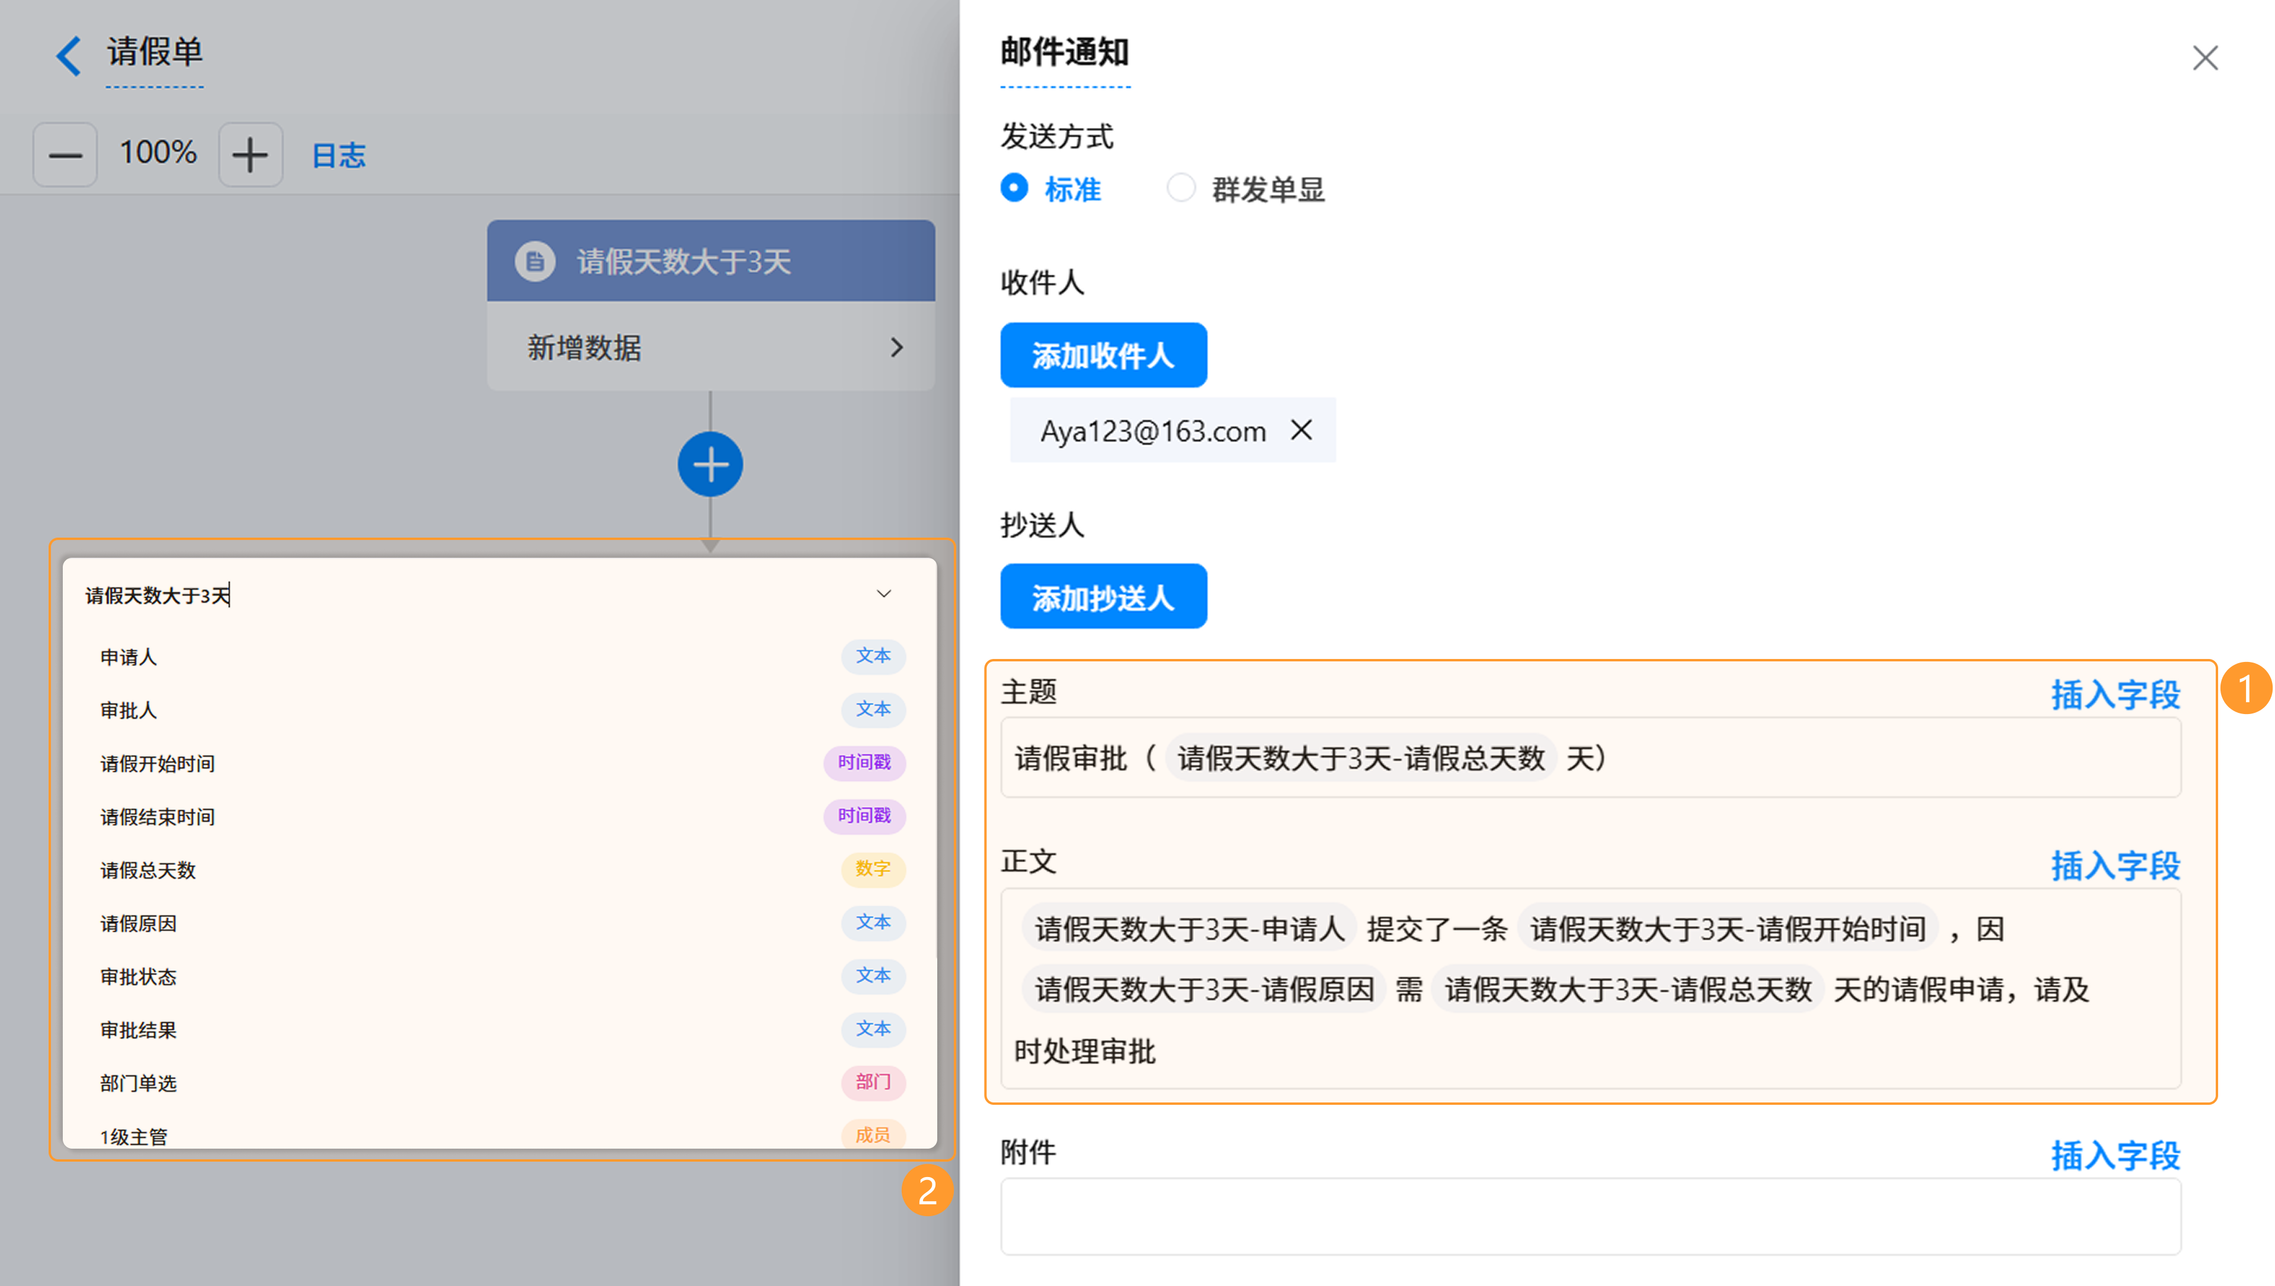Click the empty 附件 input box
This screenshot has width=2275, height=1286.
pyautogui.click(x=1590, y=1216)
